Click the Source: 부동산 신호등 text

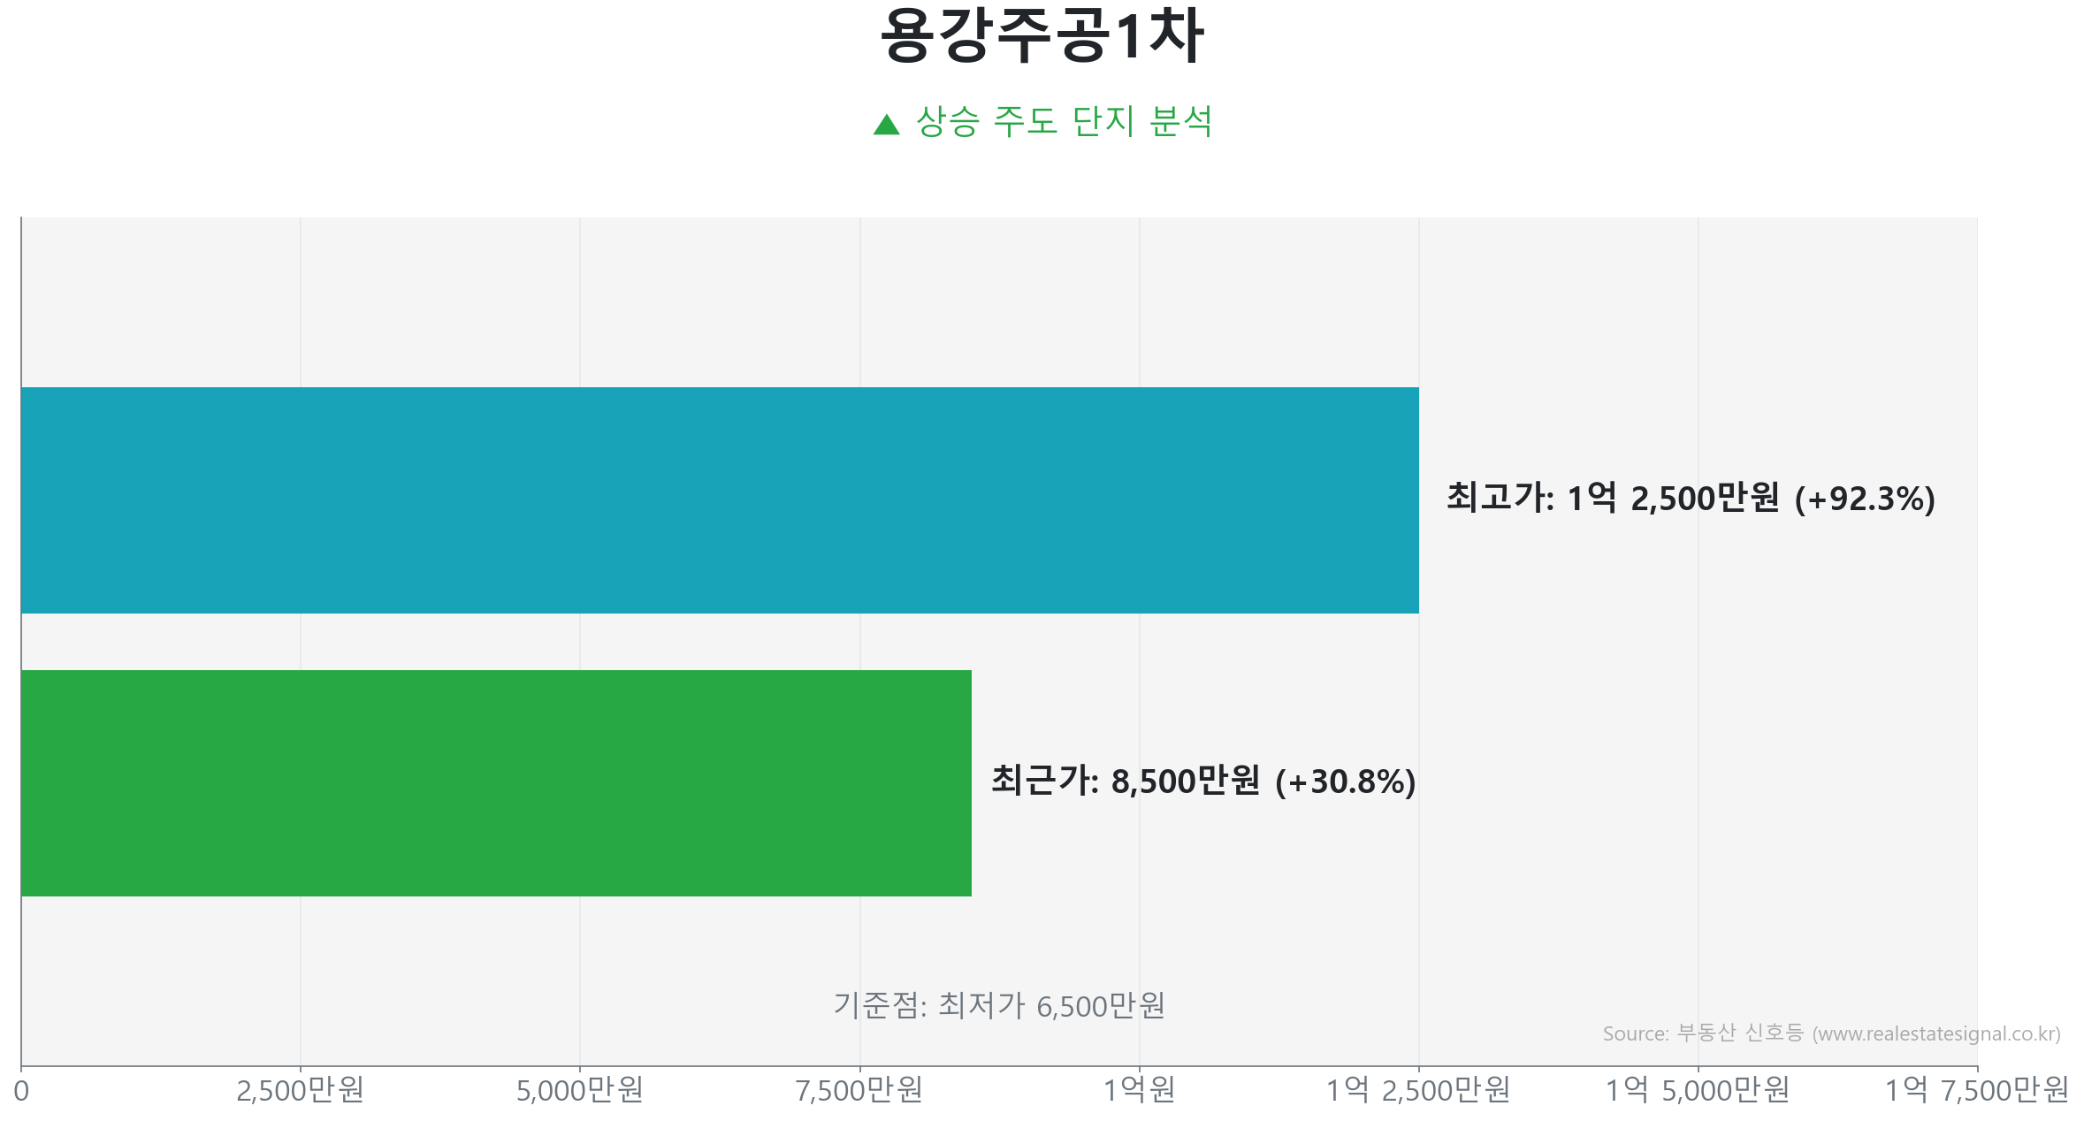coord(1702,1033)
